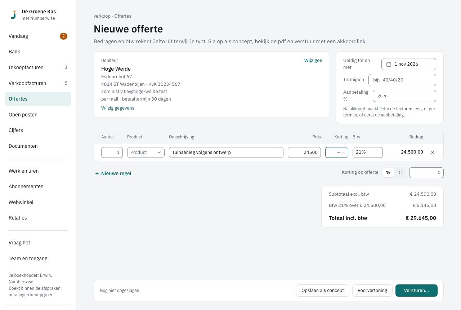Remove the Tuinaanleg line with the × icon

pyautogui.click(x=433, y=152)
